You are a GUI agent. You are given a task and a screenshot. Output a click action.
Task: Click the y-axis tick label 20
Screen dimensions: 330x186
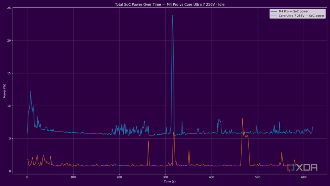pyautogui.click(x=9, y=41)
